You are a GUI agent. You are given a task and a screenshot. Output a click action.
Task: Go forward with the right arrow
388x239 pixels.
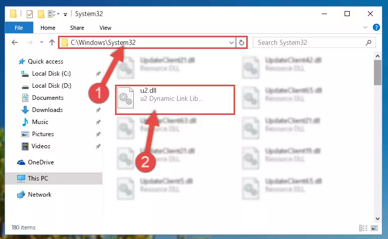tap(29, 42)
